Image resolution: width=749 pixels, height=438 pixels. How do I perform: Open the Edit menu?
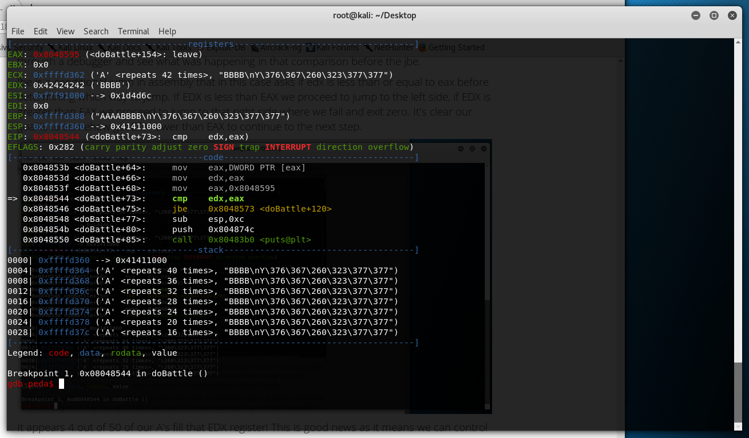[x=41, y=31]
